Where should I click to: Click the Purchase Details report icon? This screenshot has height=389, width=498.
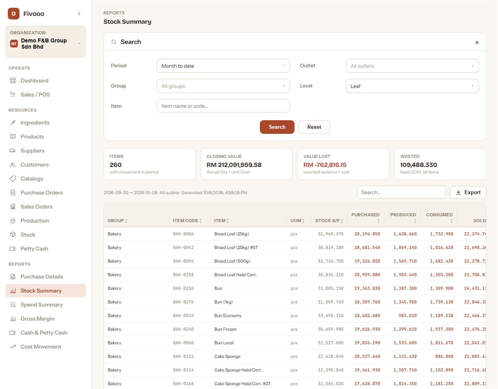pyautogui.click(x=13, y=277)
